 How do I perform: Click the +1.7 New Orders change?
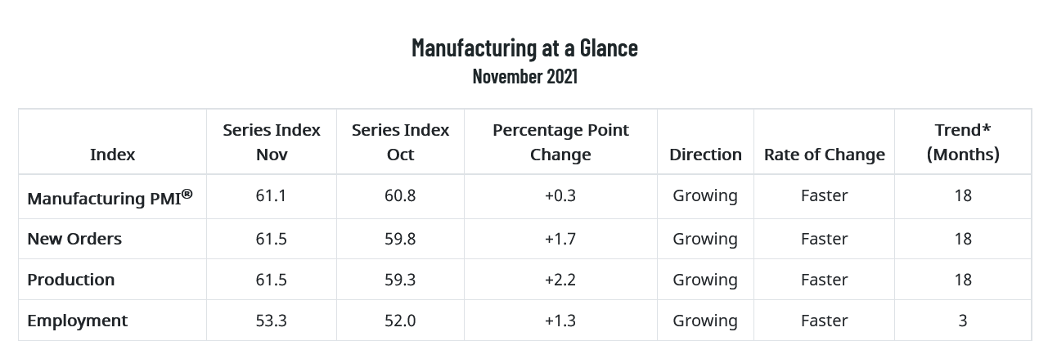click(560, 239)
